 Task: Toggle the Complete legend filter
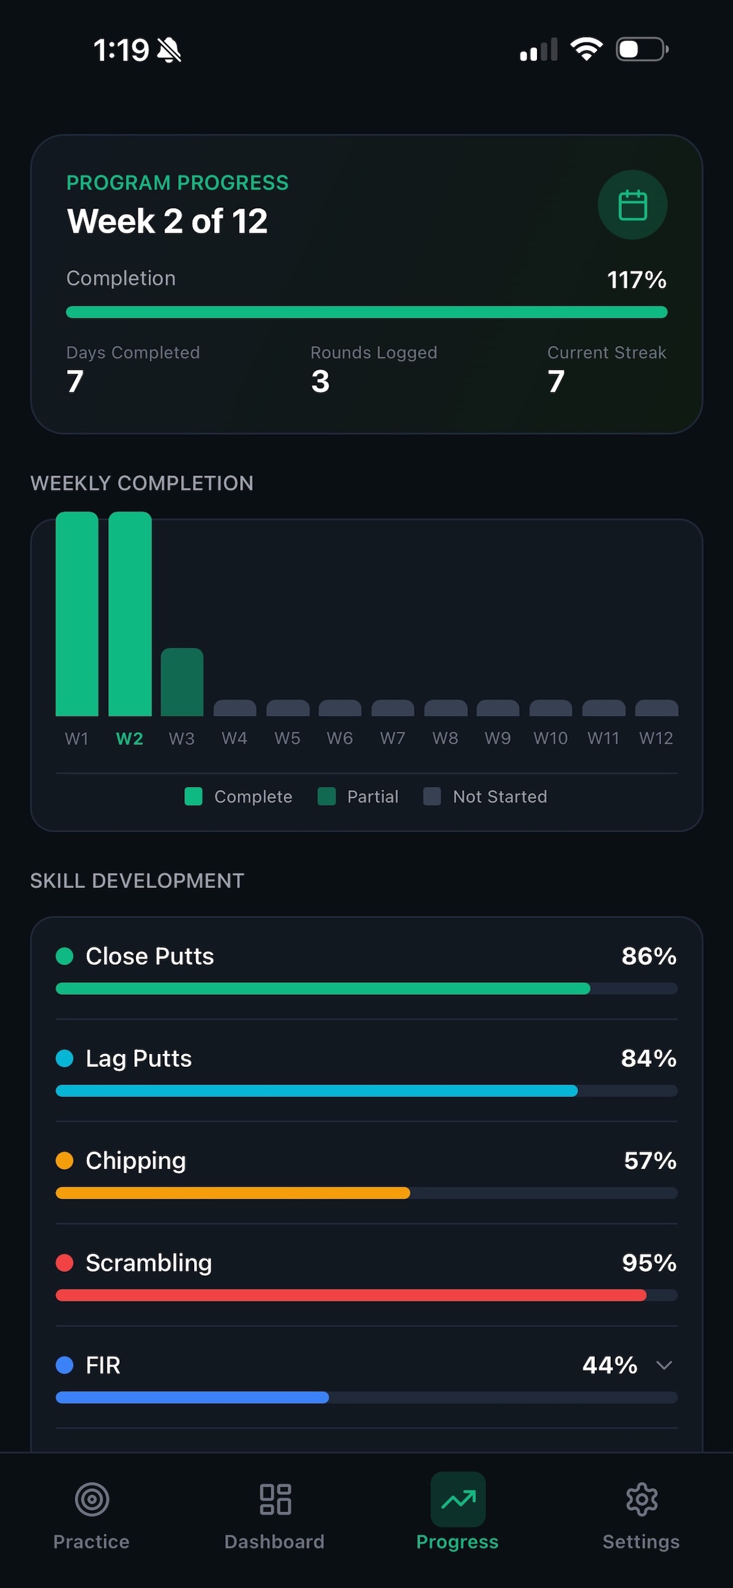[x=238, y=796]
